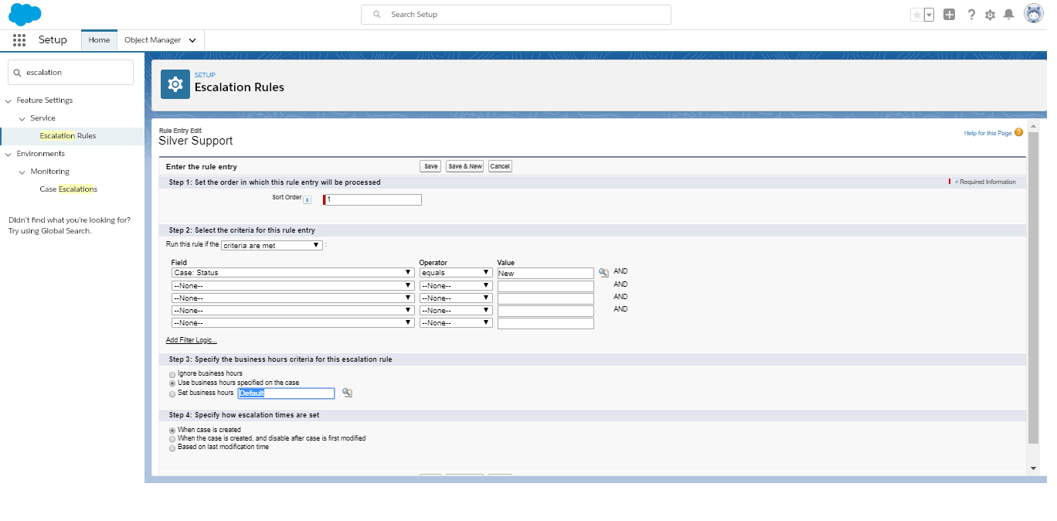Open the business hours lookup icon
This screenshot has width=1057, height=521.
tap(347, 393)
